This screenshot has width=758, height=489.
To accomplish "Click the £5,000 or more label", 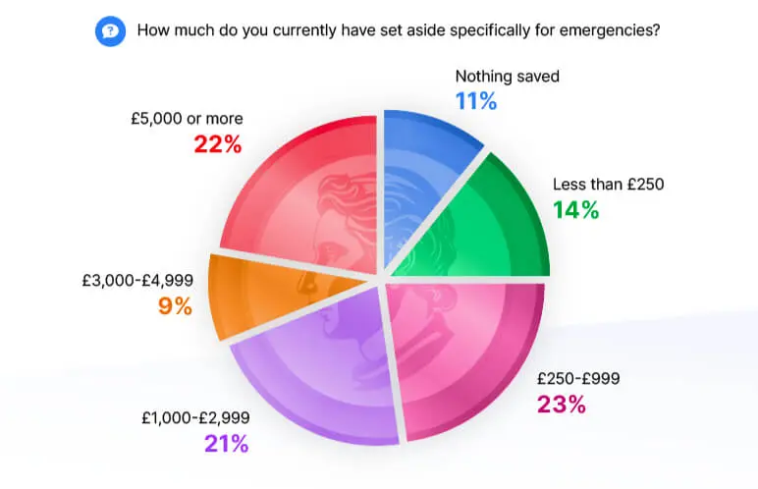I will coord(187,119).
